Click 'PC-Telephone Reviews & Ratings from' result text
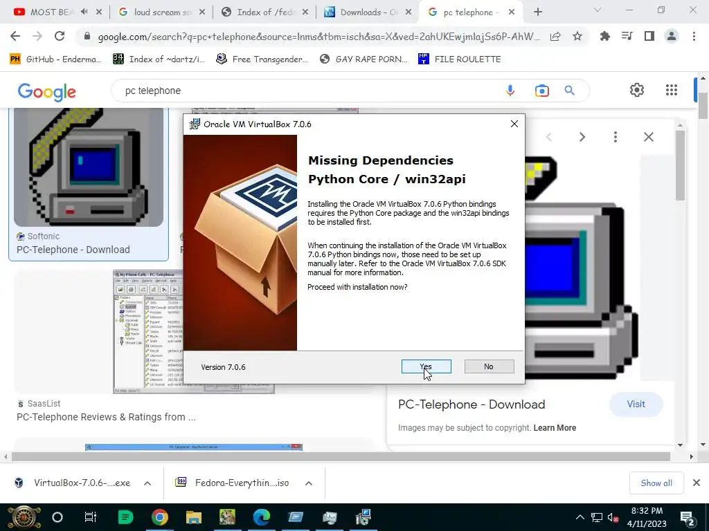 [106, 417]
